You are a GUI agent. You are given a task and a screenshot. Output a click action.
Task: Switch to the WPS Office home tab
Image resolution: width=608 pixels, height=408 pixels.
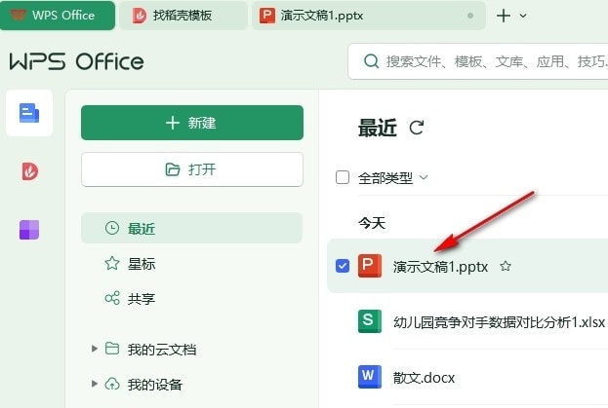click(x=58, y=16)
